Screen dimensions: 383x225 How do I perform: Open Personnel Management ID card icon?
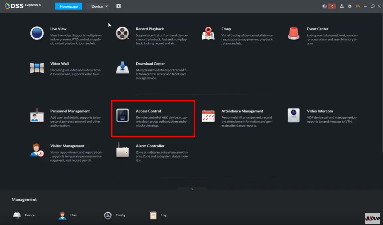[x=37, y=115]
